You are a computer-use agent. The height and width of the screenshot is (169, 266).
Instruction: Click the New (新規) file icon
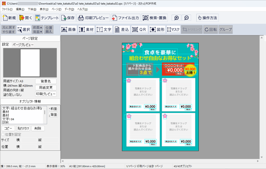(5, 18)
